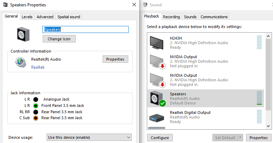This screenshot has height=143, width=273.
Task: Click the Set Default button
Action: point(225,138)
